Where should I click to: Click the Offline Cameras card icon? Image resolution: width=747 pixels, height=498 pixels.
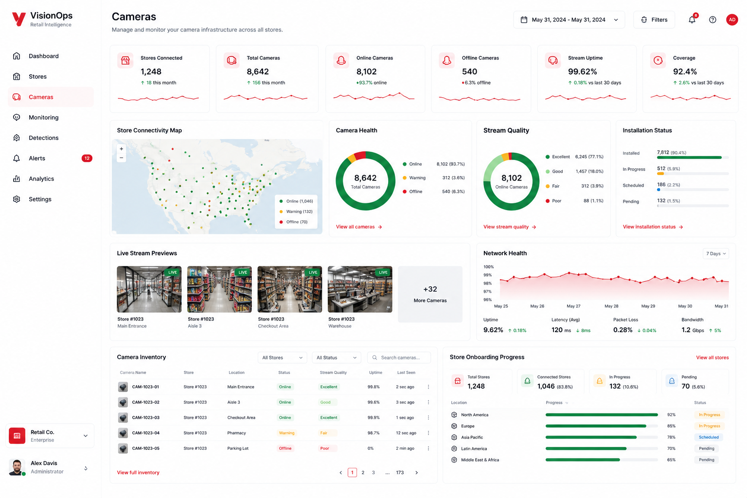point(446,60)
